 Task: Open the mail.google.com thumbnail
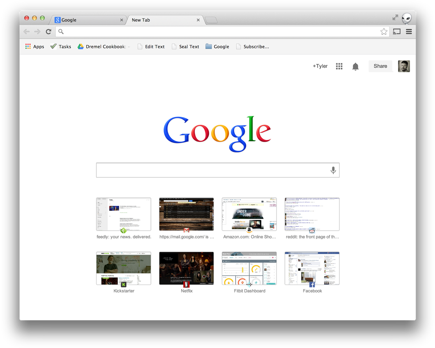pos(186,214)
